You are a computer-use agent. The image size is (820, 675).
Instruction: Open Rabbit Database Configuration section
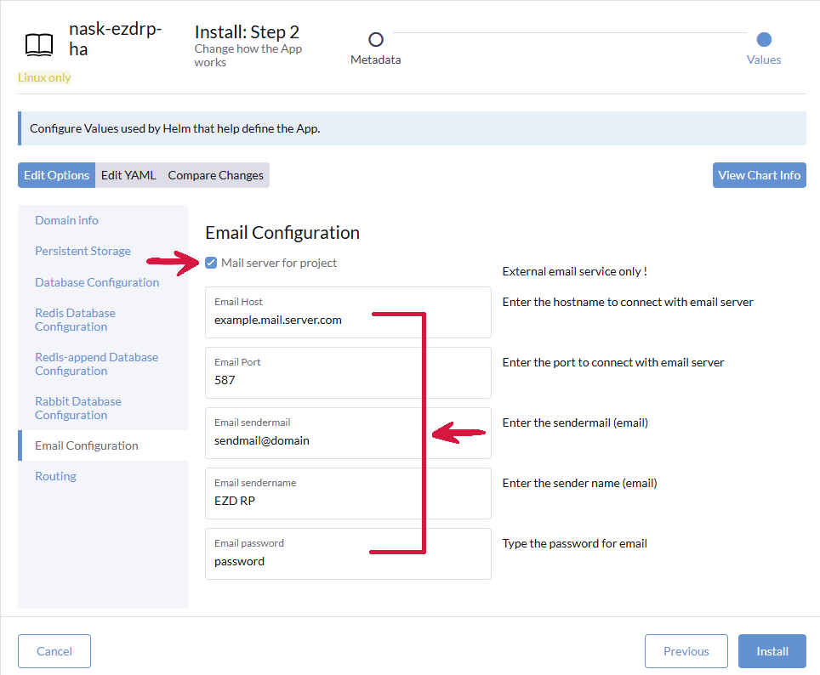click(x=78, y=408)
